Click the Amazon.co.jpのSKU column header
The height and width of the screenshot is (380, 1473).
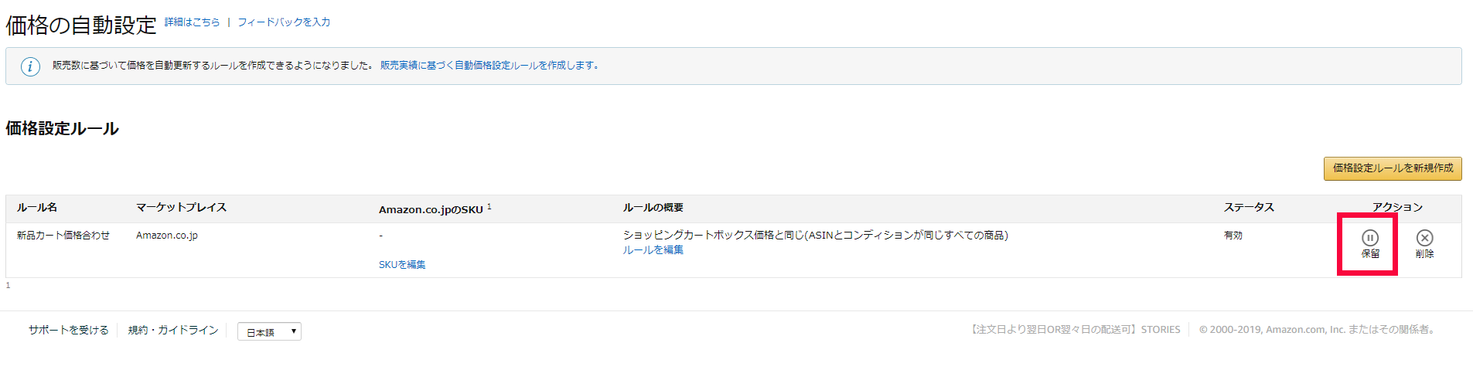click(x=431, y=210)
